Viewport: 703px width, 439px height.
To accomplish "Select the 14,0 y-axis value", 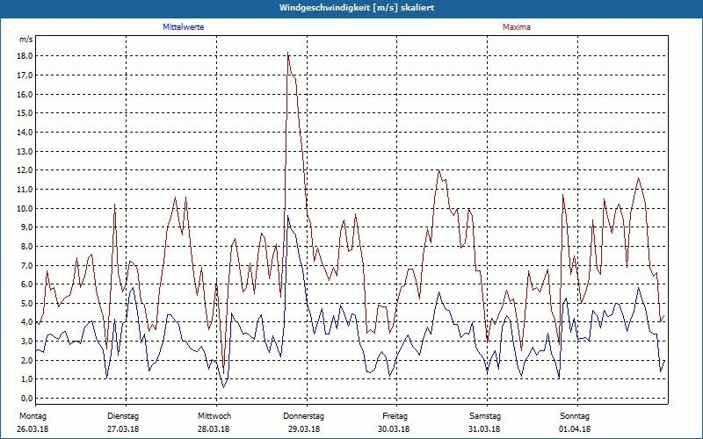I will tap(25, 133).
